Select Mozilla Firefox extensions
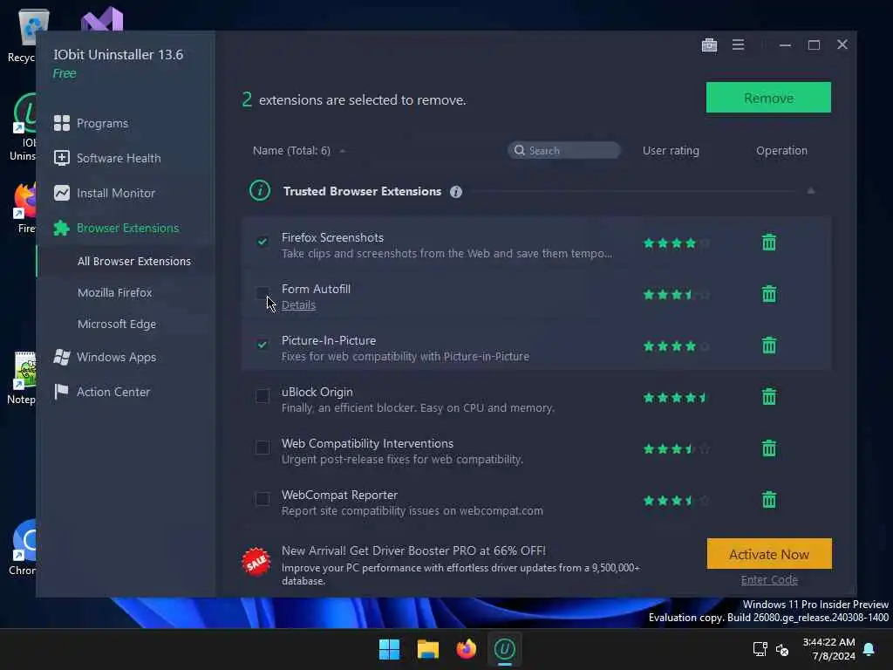Screen dimensions: 893x670 click(x=114, y=292)
